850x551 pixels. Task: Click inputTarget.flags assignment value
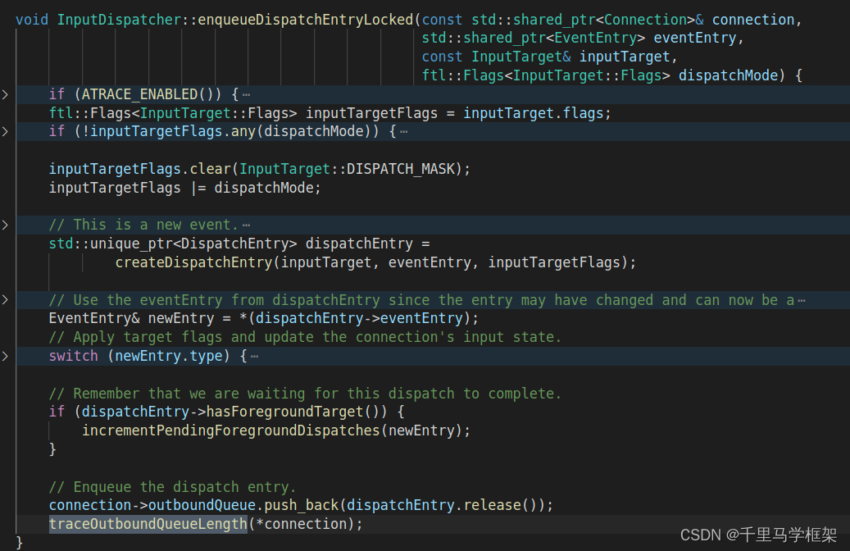click(533, 113)
